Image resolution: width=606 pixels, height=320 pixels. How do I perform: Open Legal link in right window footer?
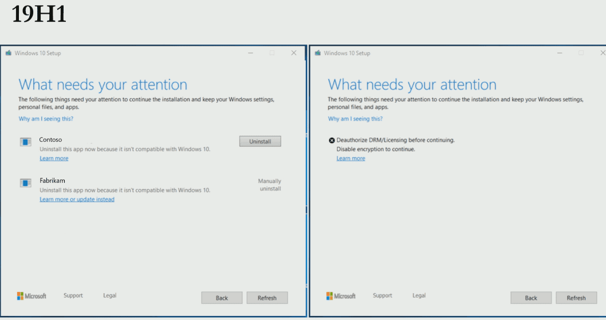(x=419, y=295)
